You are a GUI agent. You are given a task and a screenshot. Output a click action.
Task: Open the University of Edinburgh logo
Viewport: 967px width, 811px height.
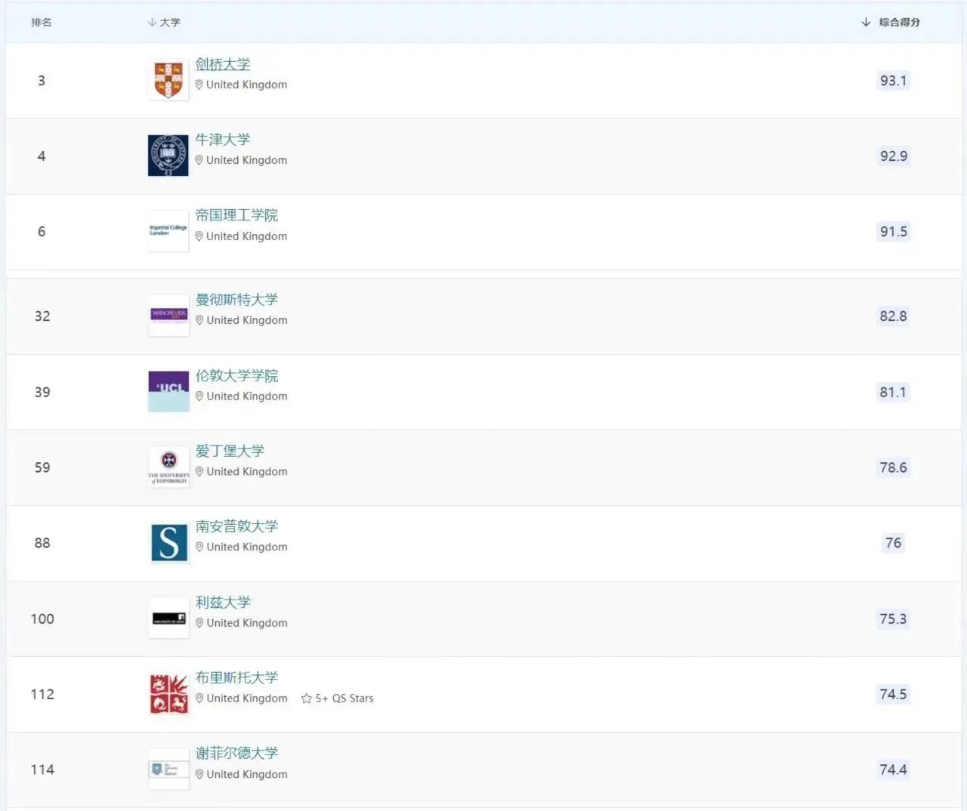coord(168,467)
